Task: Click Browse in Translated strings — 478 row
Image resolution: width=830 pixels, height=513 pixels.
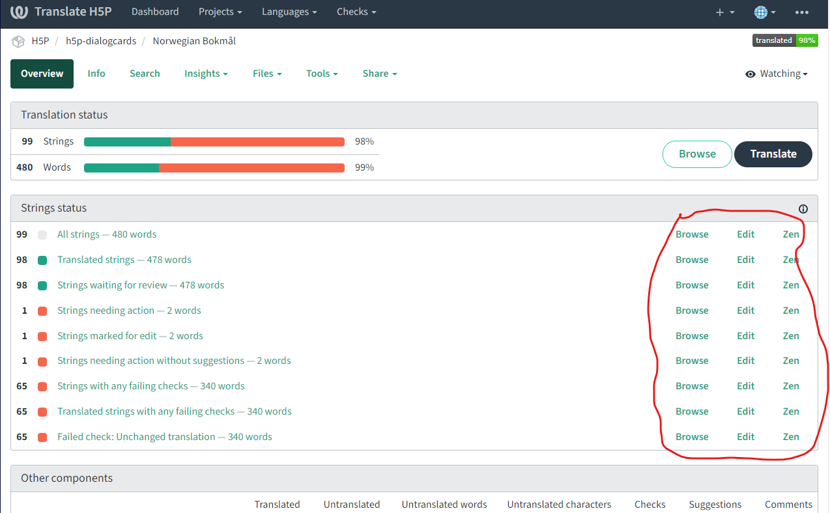Action: (x=692, y=260)
